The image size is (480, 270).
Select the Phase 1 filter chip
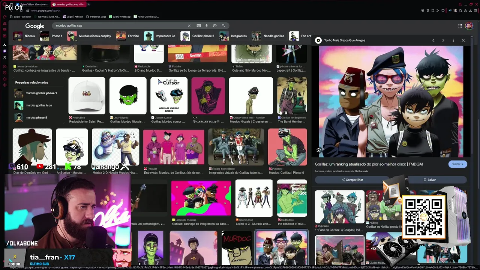click(51, 36)
